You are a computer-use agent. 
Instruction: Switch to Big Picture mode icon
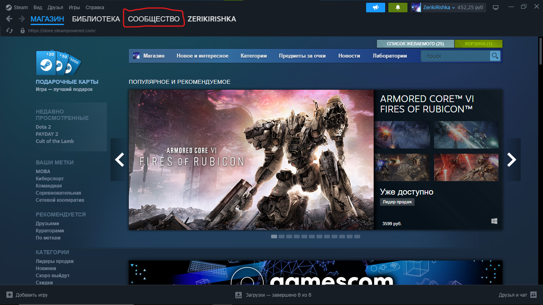click(496, 7)
